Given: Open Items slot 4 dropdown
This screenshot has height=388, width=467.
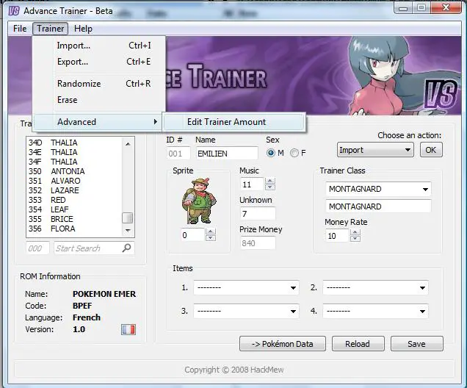Looking at the screenshot, I should pos(375,311).
